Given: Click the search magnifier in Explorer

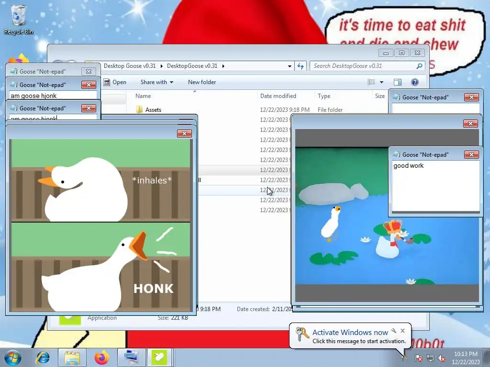Looking at the screenshot, I should tap(419, 66).
